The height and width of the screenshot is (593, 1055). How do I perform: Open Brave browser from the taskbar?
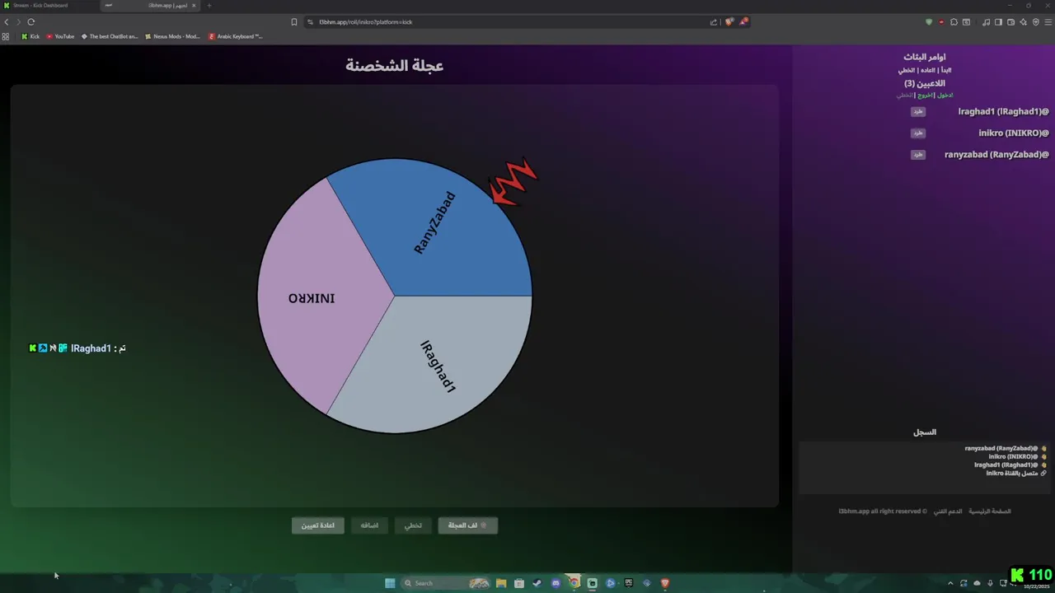coord(664,583)
